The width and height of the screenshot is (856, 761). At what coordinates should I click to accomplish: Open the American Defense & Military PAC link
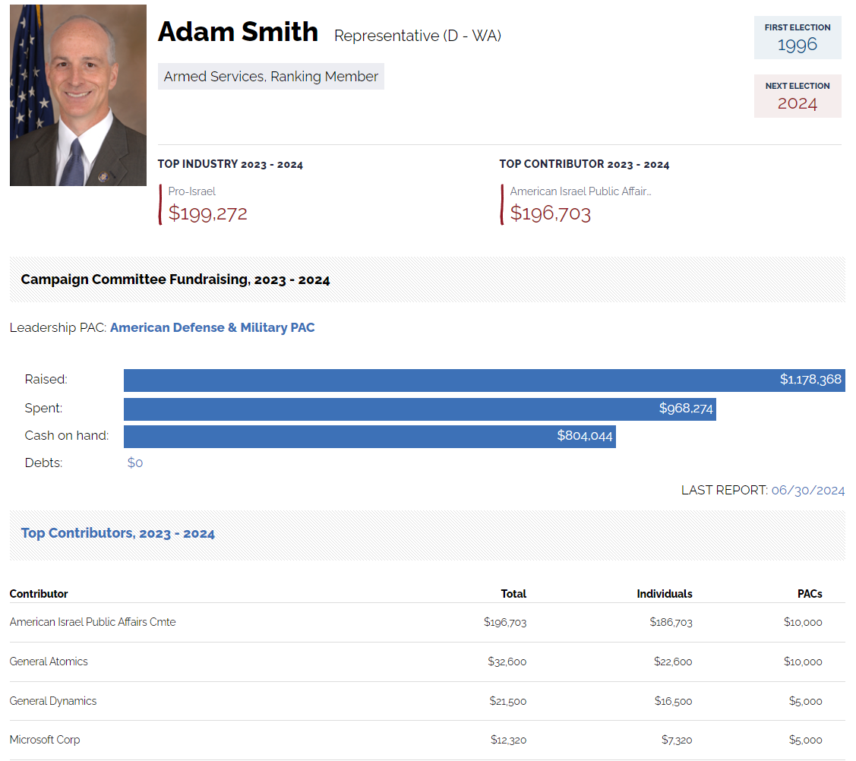click(x=212, y=328)
